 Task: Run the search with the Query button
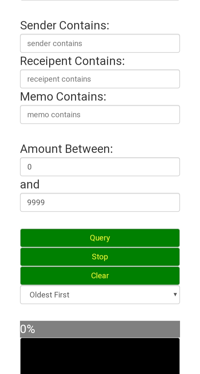coord(100,238)
